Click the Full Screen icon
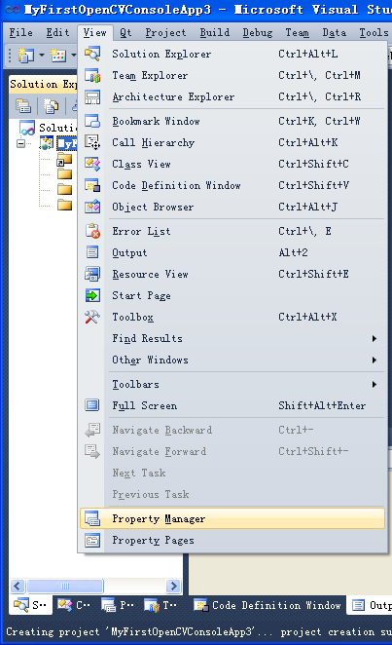The height and width of the screenshot is (645, 392). pos(92,405)
